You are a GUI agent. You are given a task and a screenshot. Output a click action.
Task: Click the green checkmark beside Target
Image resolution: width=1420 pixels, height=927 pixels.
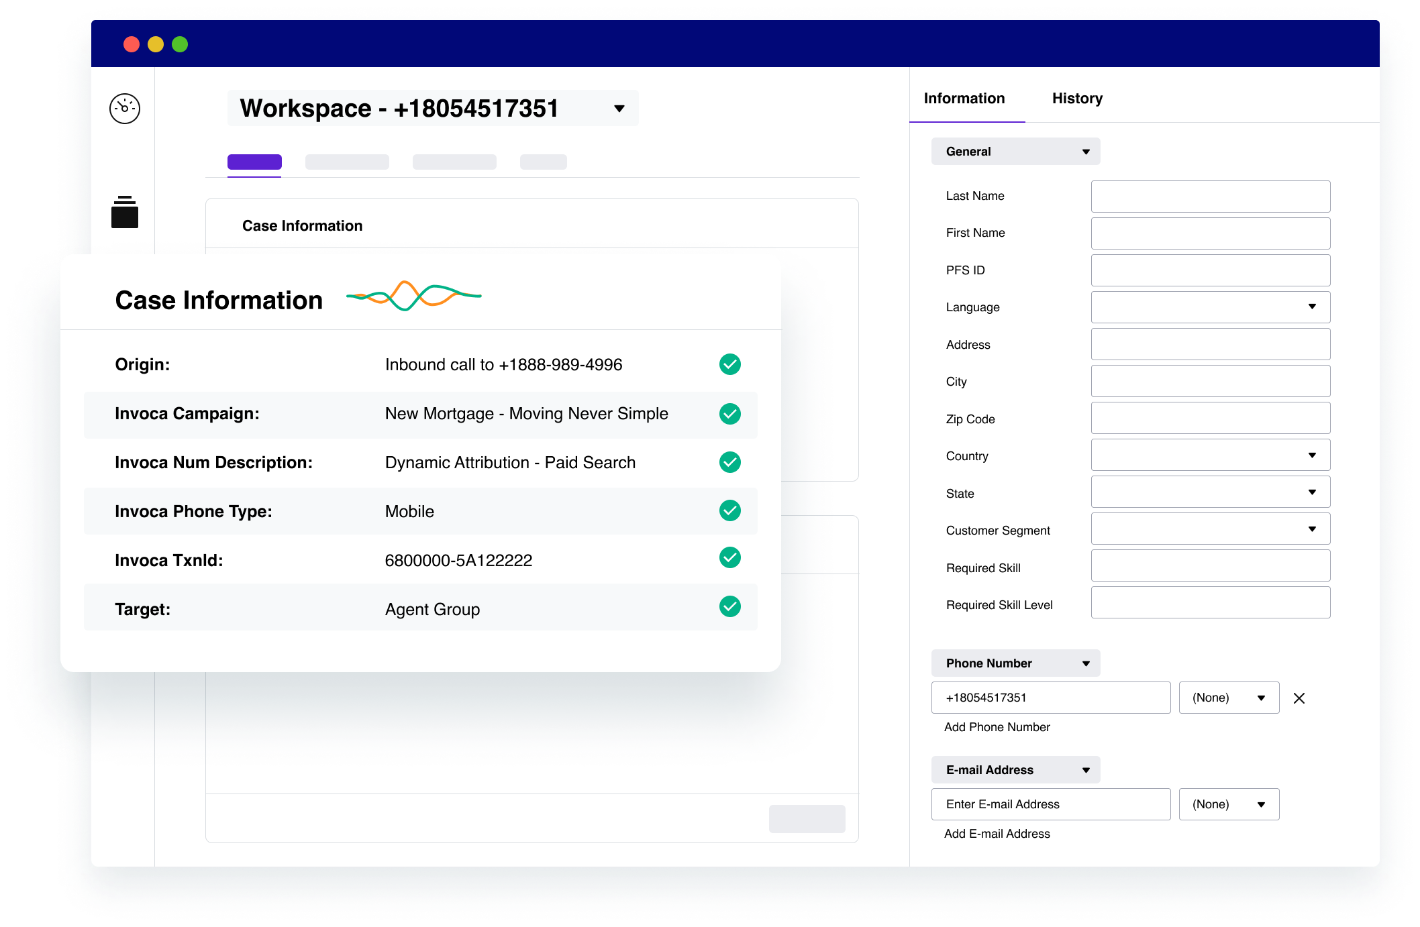tap(729, 606)
